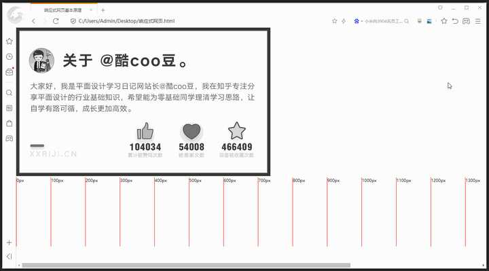The width and height of the screenshot is (489, 271).
Task: View site security shield info
Action: [x=73, y=21]
